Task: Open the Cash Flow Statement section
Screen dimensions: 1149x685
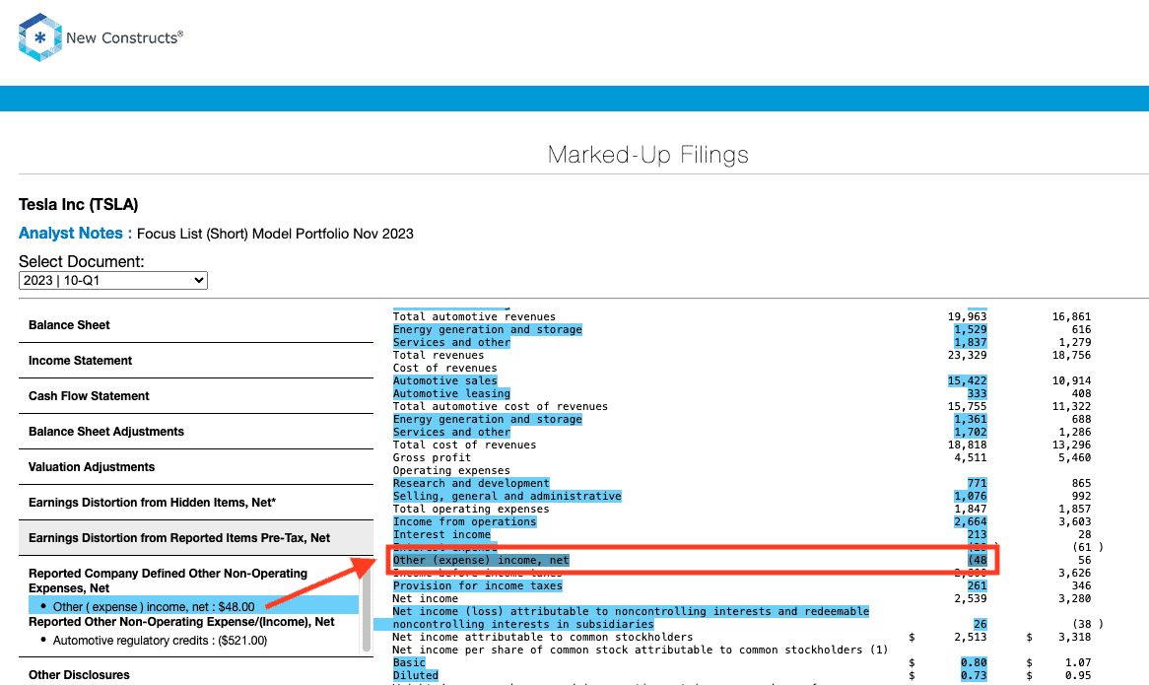Action: tap(196, 395)
